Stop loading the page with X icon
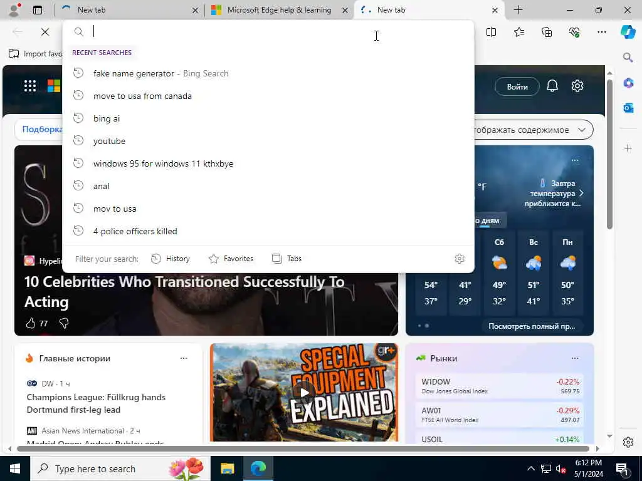 [x=45, y=32]
